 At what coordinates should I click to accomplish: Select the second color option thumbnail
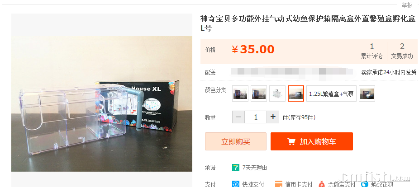[x=259, y=93]
